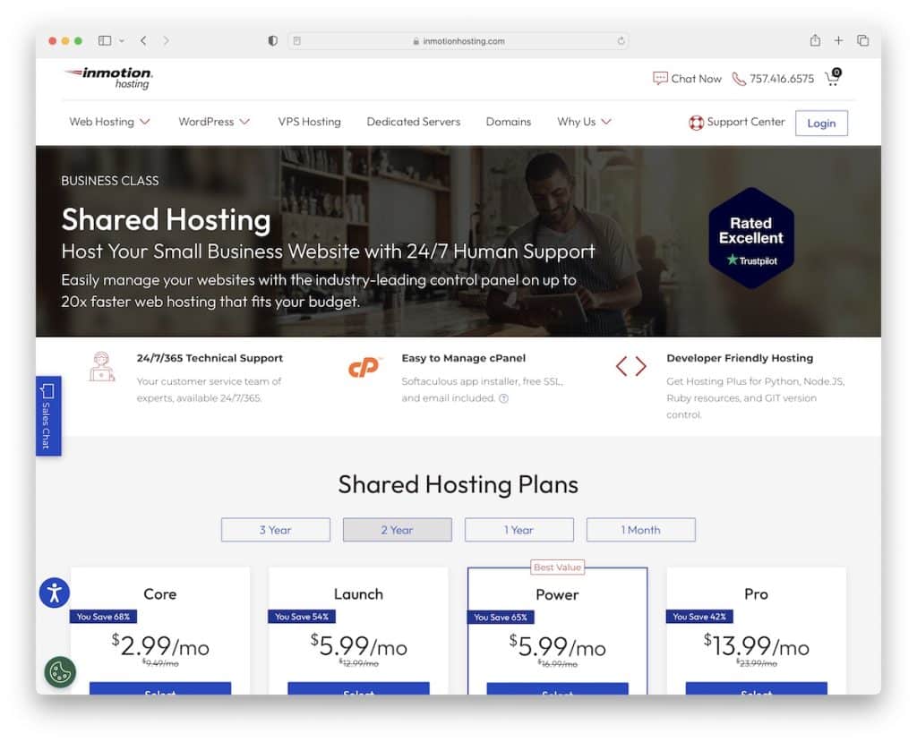Go to Dedicated Servers page
917x742 pixels.
click(414, 122)
